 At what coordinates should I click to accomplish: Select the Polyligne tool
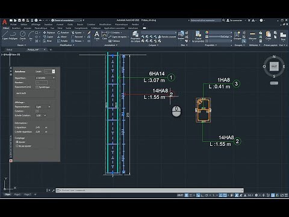pos(13,36)
